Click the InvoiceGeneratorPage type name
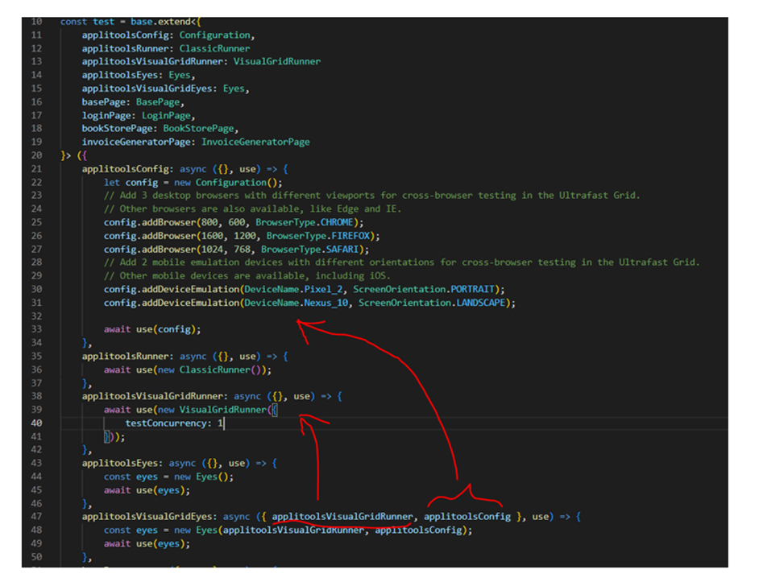The image size is (759, 582). pyautogui.click(x=255, y=142)
